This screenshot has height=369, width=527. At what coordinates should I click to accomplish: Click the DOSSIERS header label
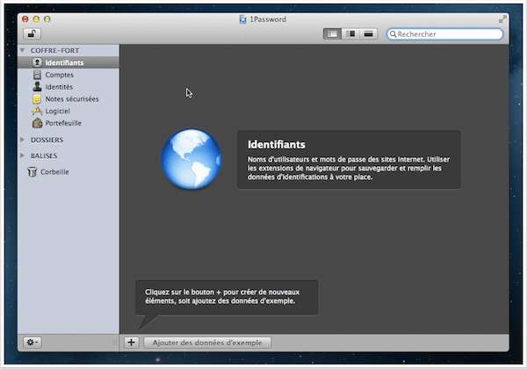[x=47, y=140]
